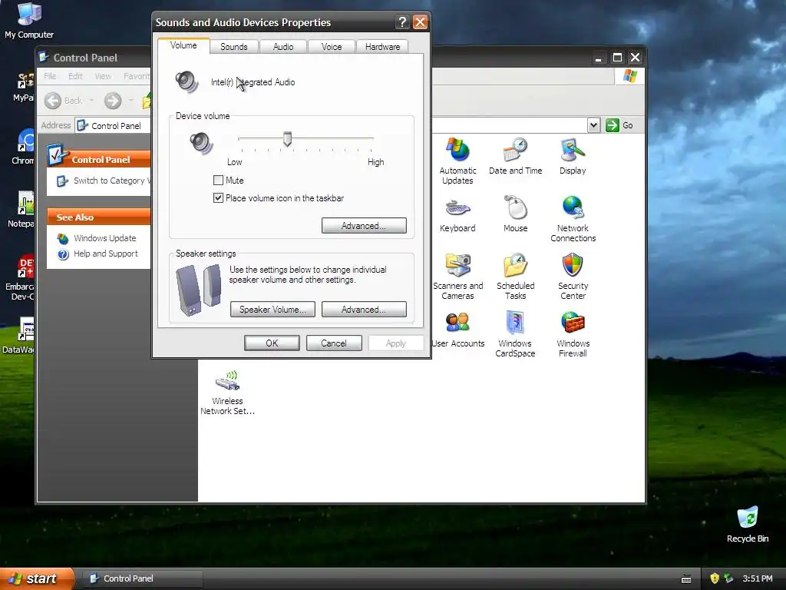This screenshot has width=786, height=590.
Task: Click Advanced under Speaker settings
Action: pyautogui.click(x=364, y=310)
